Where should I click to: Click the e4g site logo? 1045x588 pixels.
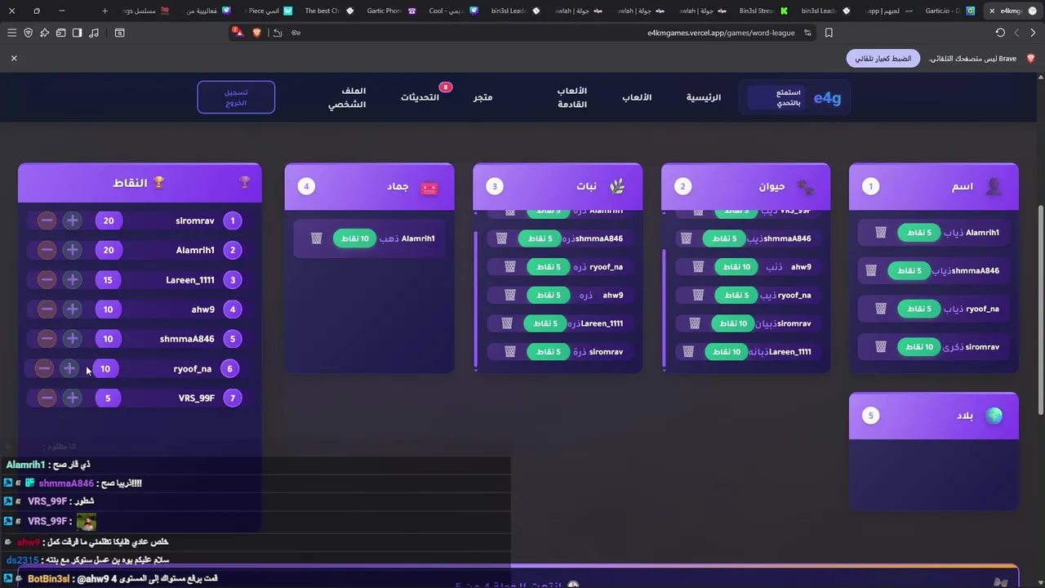pyautogui.click(x=827, y=98)
